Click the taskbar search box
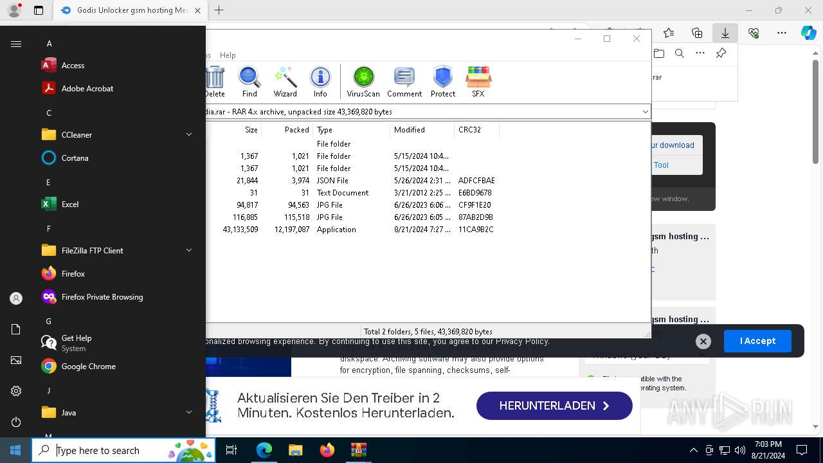823x463 pixels. click(123, 450)
